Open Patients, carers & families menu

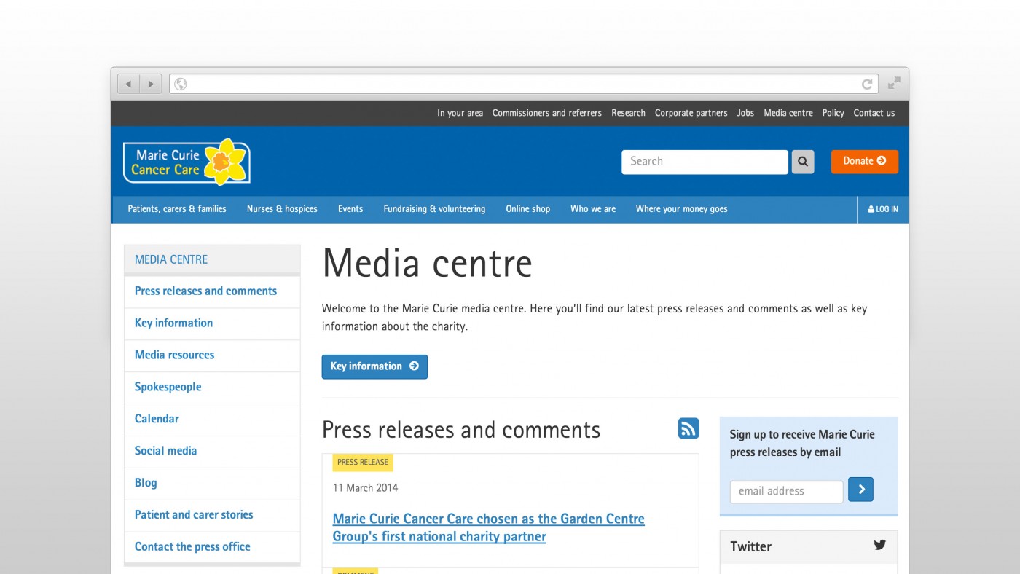(177, 209)
